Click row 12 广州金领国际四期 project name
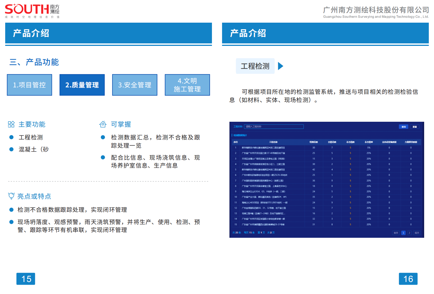Image resolution: width=434 pixels, height=294 pixels. click(x=264, y=208)
